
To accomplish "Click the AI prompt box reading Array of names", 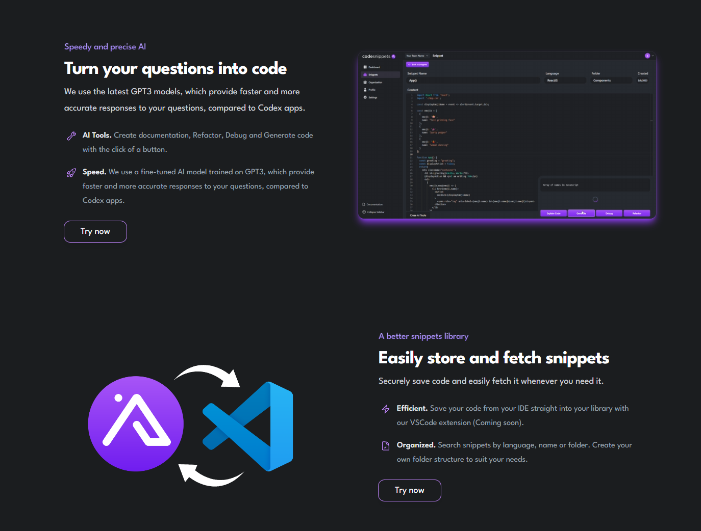I will [x=595, y=185].
